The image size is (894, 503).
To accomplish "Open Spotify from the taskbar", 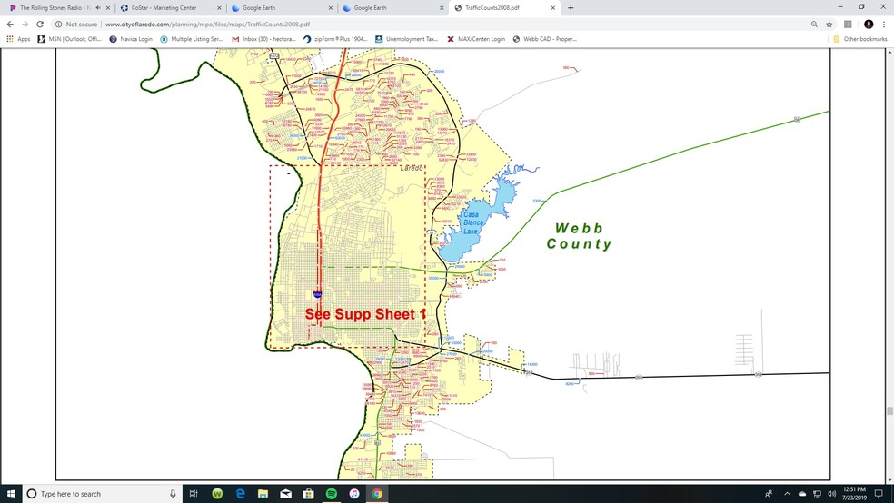I will pos(332,494).
